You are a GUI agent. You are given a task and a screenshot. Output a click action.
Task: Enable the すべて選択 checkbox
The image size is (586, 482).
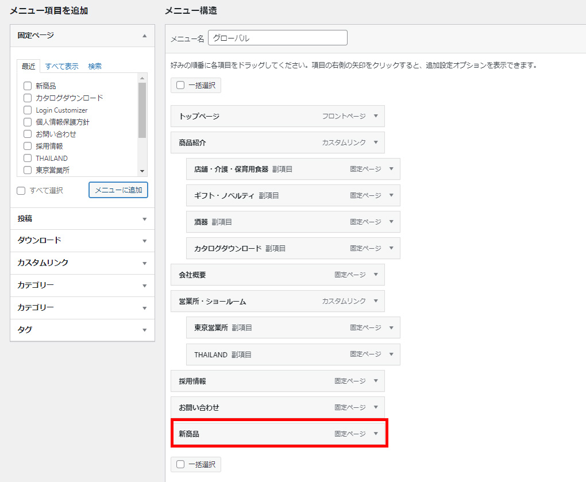pyautogui.click(x=21, y=191)
